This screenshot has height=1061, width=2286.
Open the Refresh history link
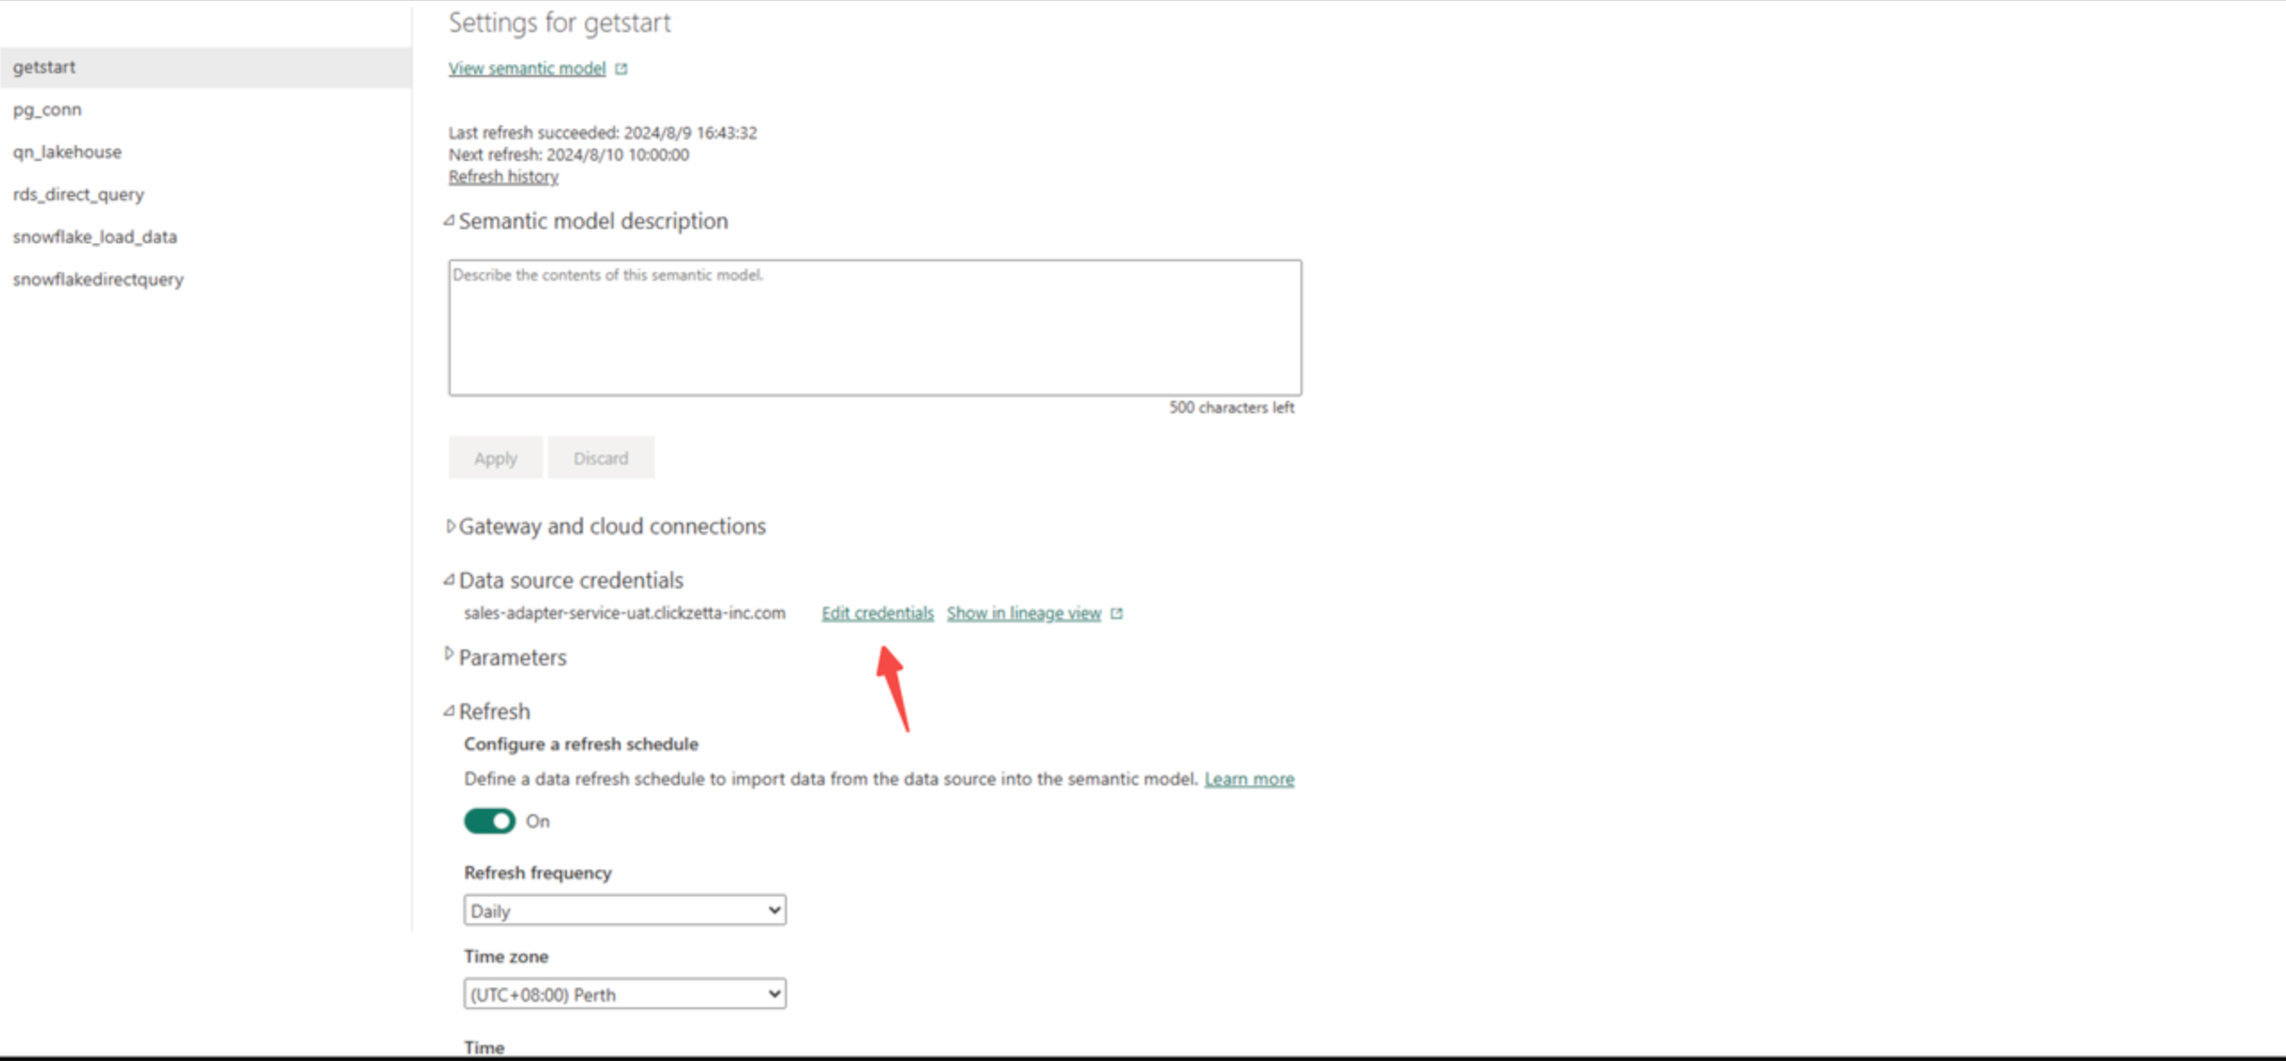[x=504, y=177]
